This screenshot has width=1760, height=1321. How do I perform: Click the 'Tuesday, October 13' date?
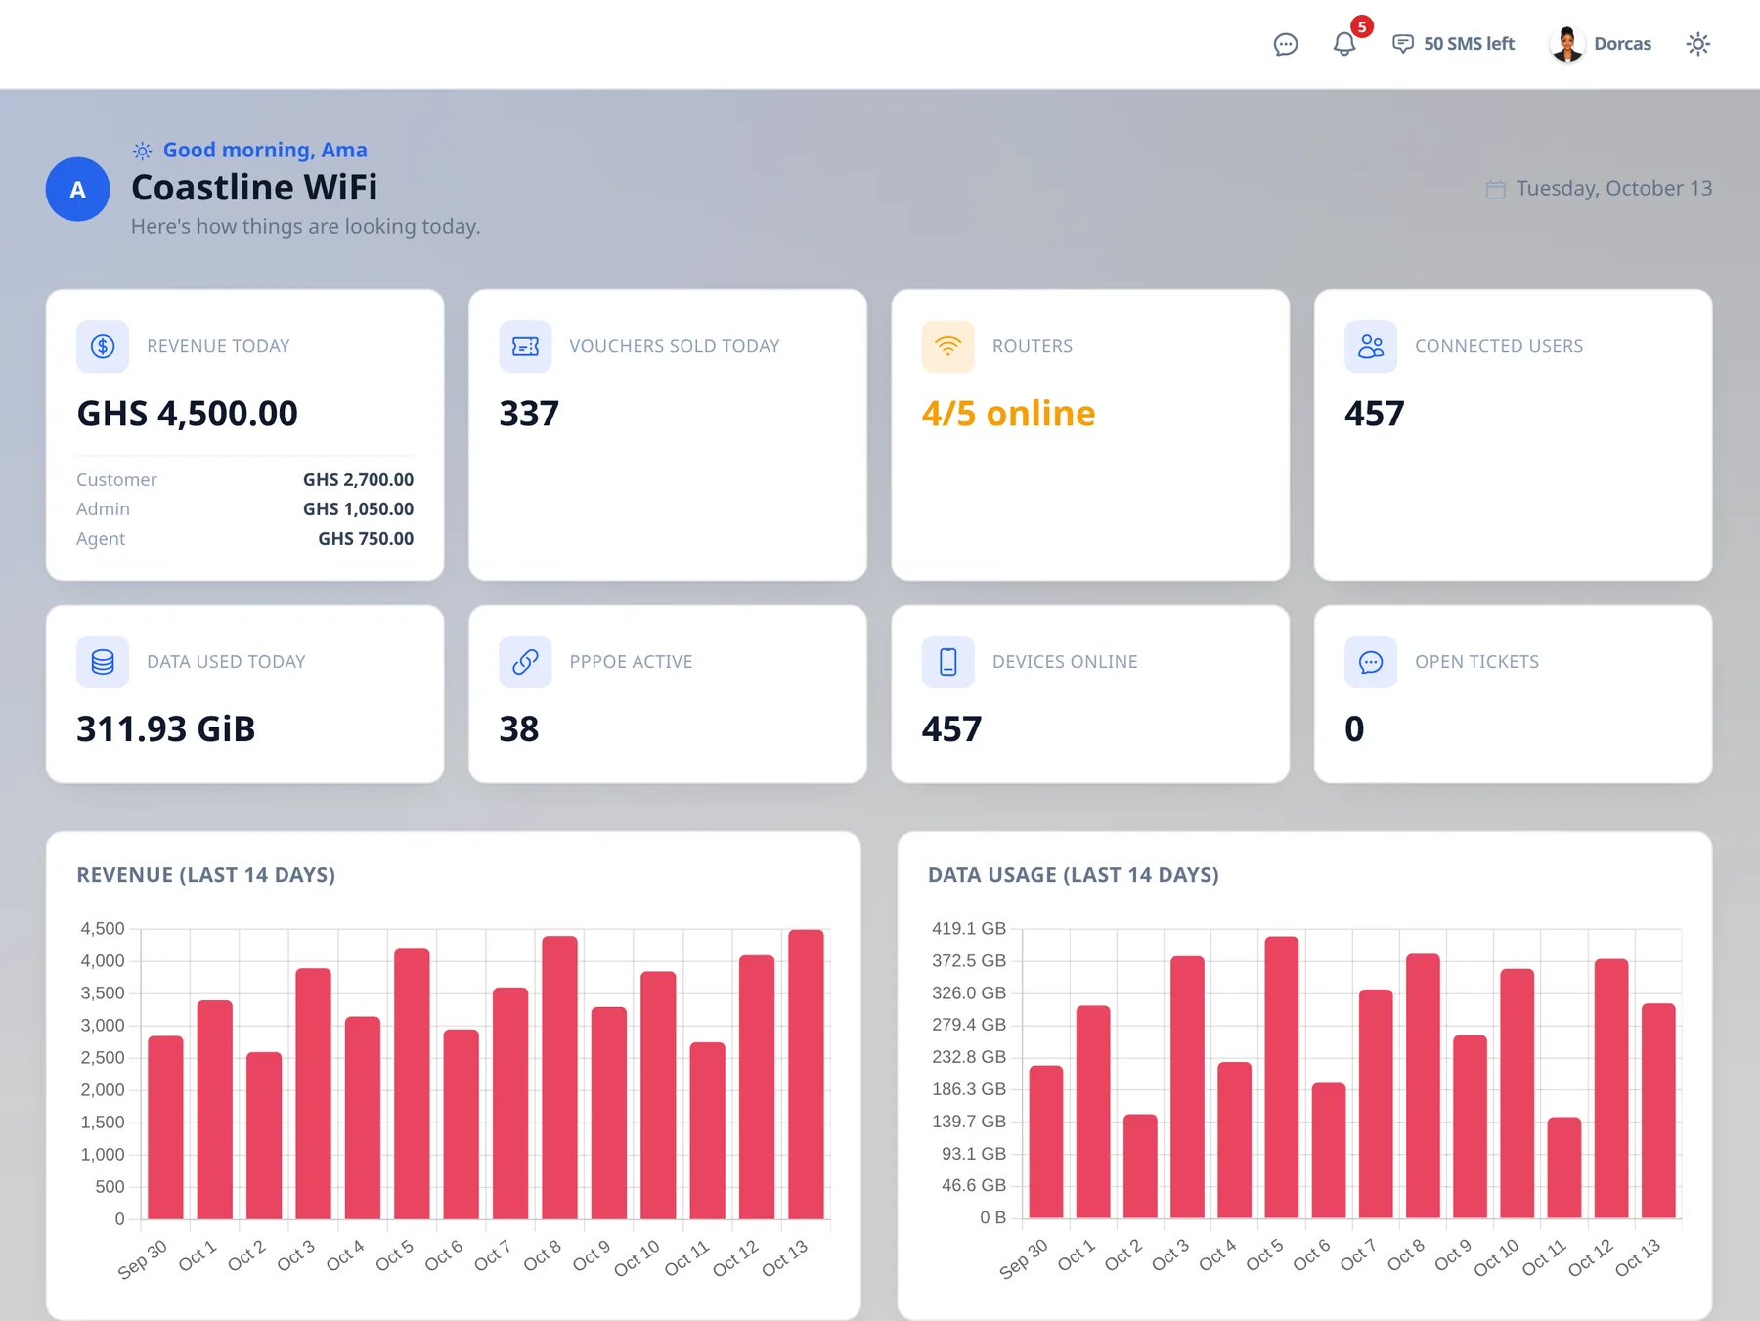1614,189
